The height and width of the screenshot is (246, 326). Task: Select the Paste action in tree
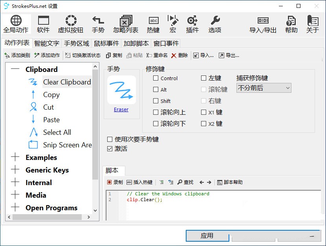click(x=51, y=120)
